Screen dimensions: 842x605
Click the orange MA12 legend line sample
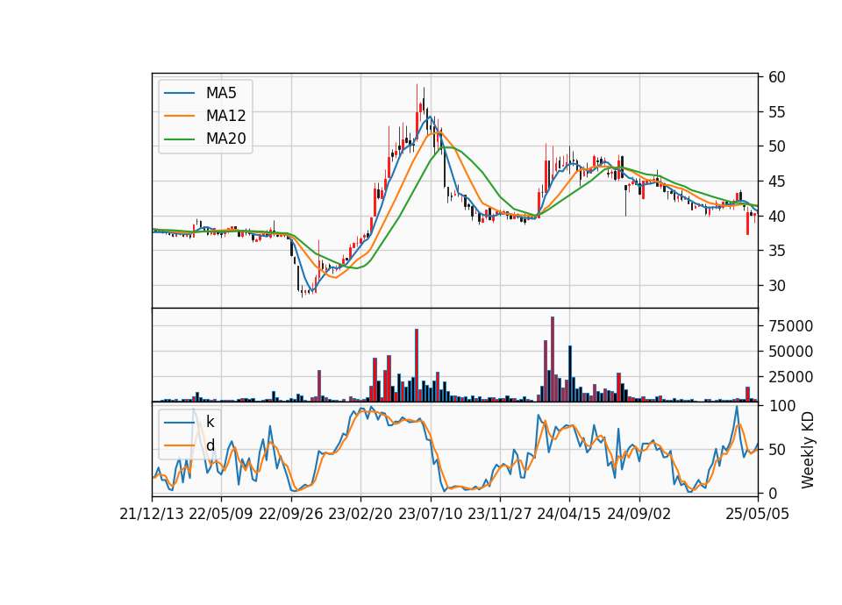point(179,116)
